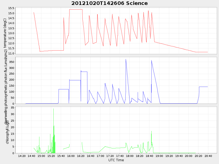Click the 100 photon flux tick label

click(12, 92)
